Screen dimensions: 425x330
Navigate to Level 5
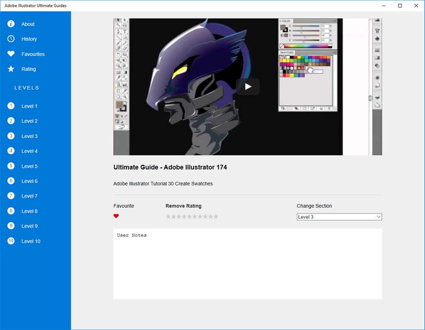coord(29,166)
